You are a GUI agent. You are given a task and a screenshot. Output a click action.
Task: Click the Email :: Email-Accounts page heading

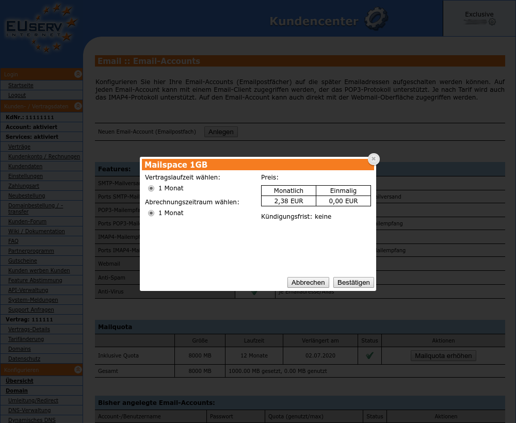149,61
